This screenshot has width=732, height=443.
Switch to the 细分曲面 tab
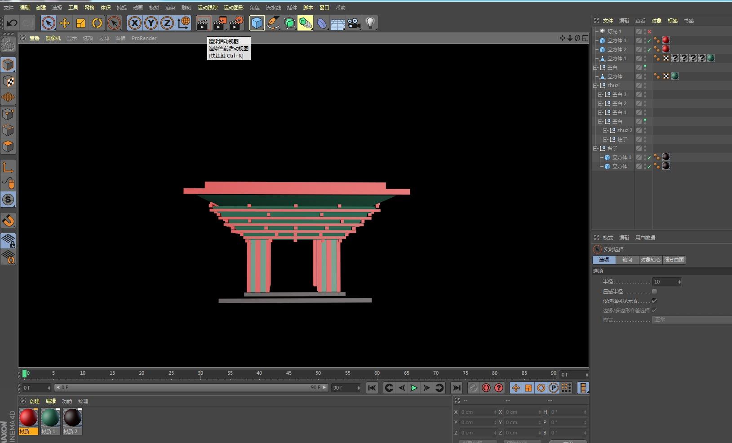point(674,260)
